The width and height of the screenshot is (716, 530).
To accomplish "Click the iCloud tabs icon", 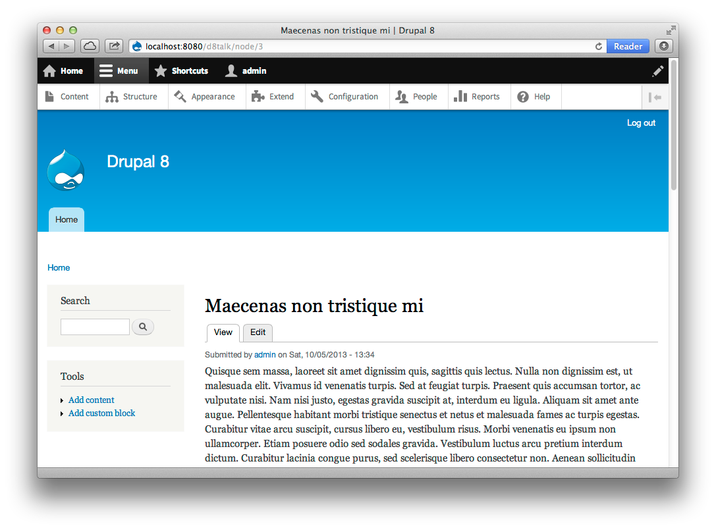I will [x=90, y=46].
